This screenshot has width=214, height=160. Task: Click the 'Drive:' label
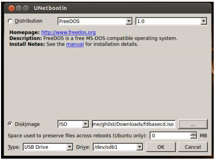[x=83, y=147]
